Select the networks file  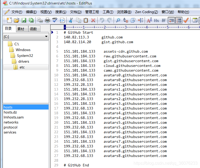tap(11, 122)
